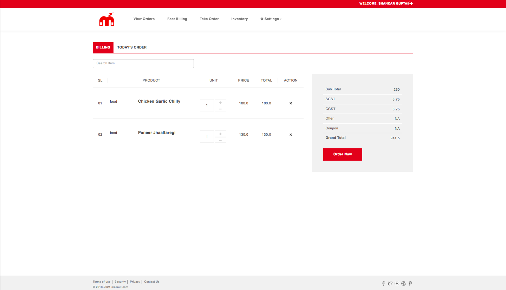Decrease Paneer Jhaalfaregi quantity with minus
Screen dimensions: 506x290
(220, 140)
